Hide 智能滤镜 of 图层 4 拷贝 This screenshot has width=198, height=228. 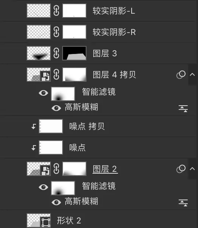[43, 93]
